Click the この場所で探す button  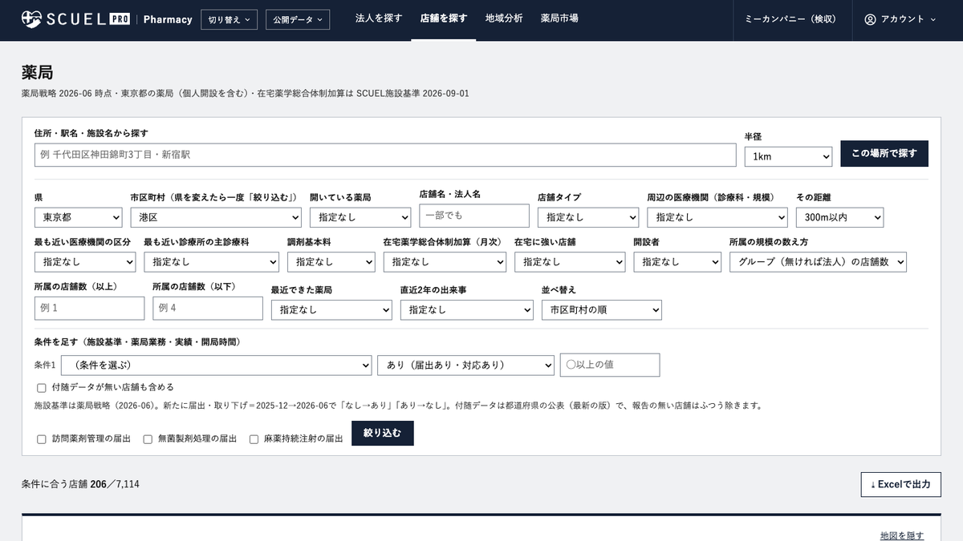[884, 153]
